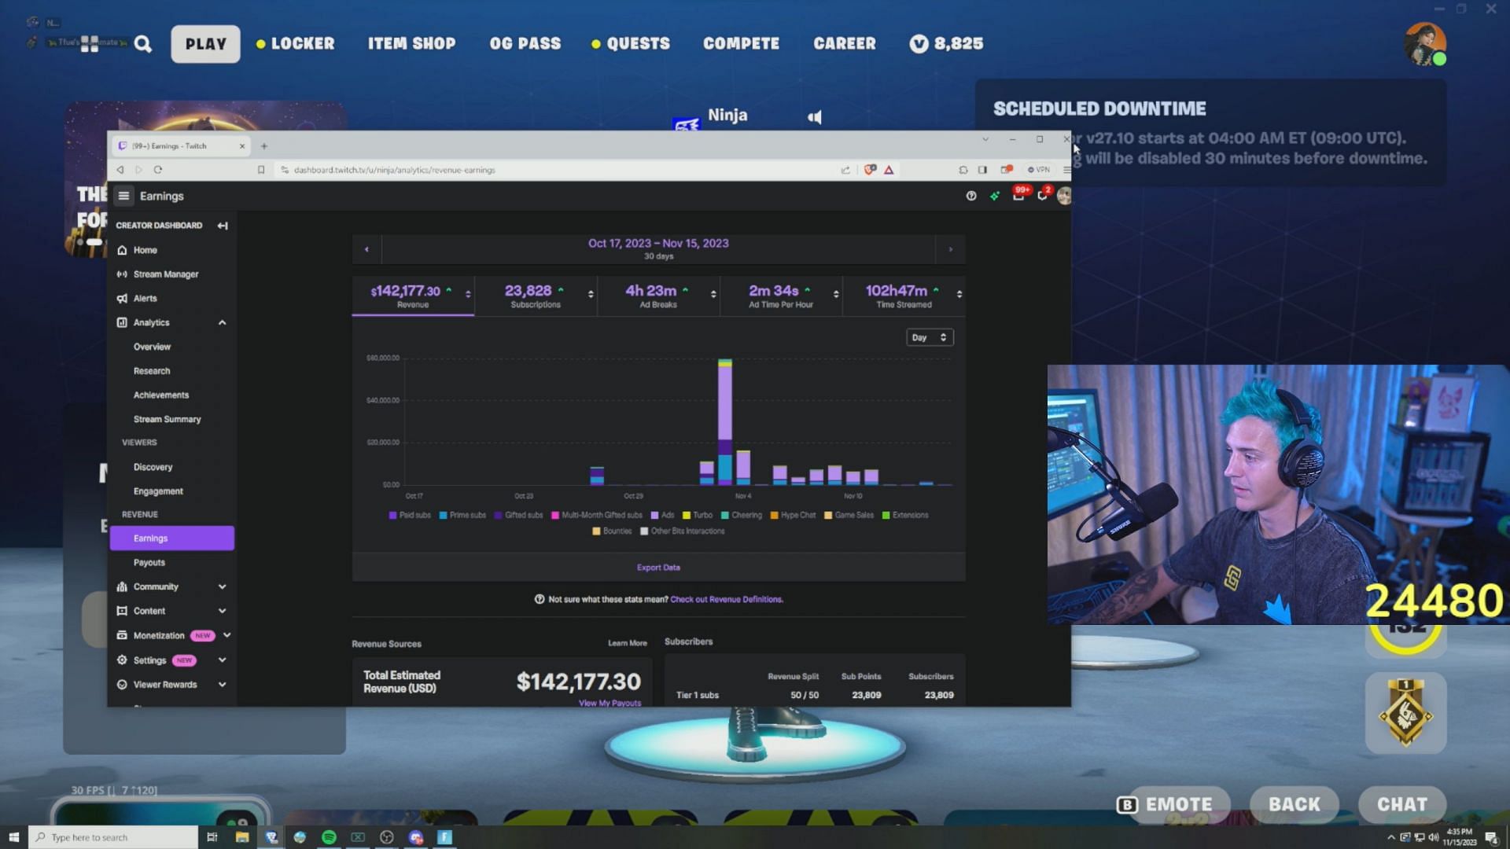
Task: Toggle the Day view dropdown for chart
Action: [x=927, y=337]
